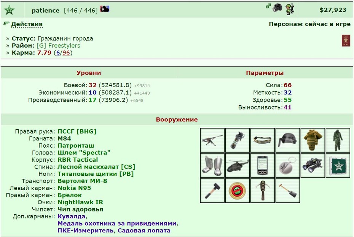Select the RBR Tactical vest thumbnail
This screenshot has height=237, width=354.
tap(313, 140)
